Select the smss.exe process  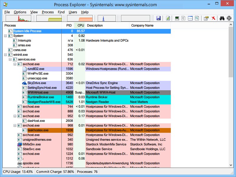click(x=24, y=45)
